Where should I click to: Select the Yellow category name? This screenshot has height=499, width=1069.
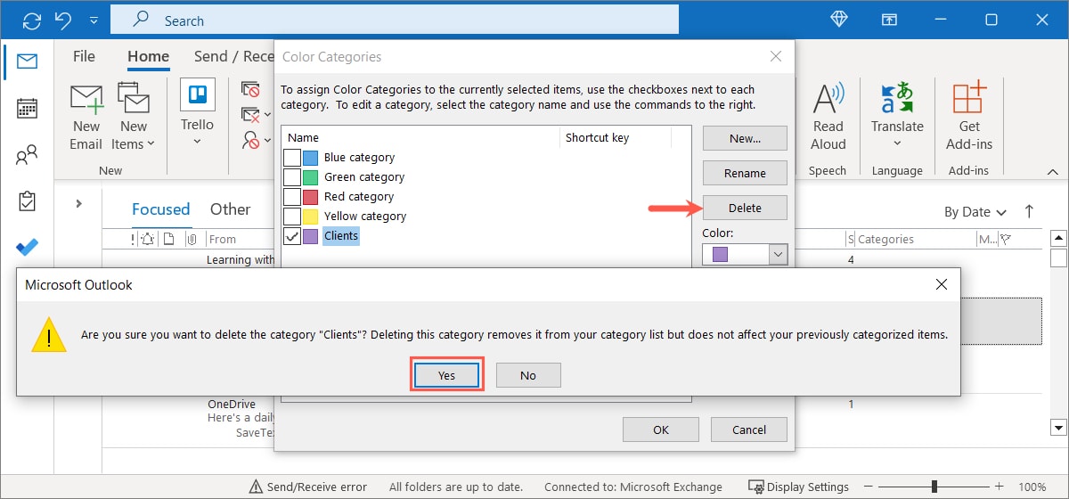click(x=365, y=217)
